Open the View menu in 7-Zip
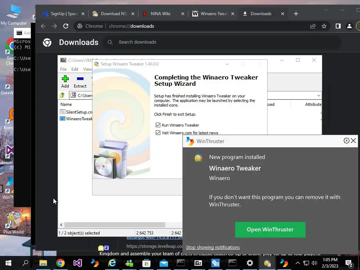This screenshot has width=360, height=270. 88,69
